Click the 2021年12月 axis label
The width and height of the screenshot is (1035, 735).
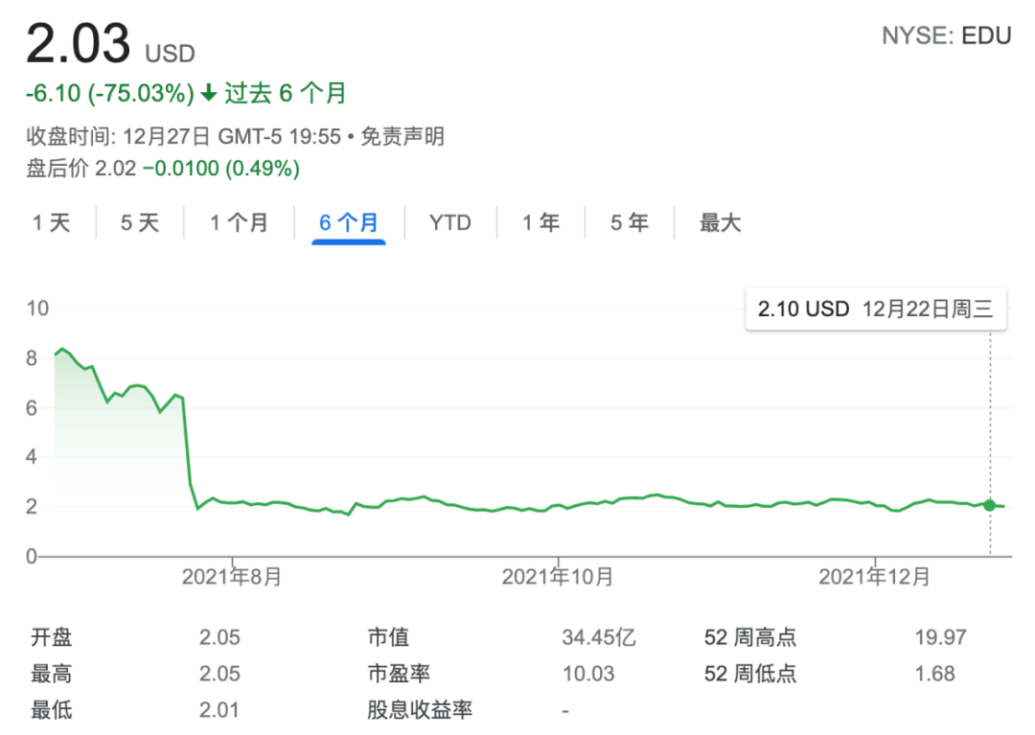874,577
